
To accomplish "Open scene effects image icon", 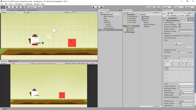I will click(28, 12).
